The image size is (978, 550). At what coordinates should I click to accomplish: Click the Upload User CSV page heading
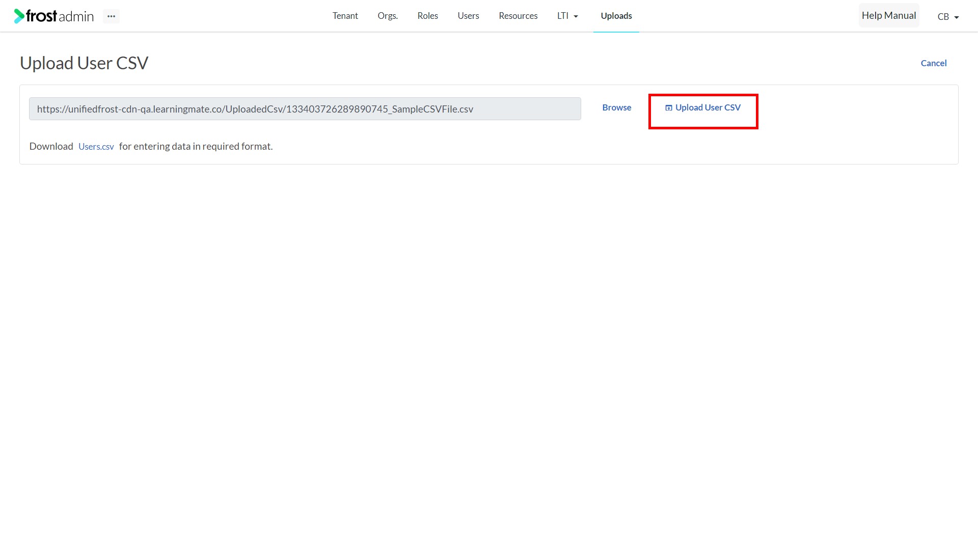click(84, 63)
